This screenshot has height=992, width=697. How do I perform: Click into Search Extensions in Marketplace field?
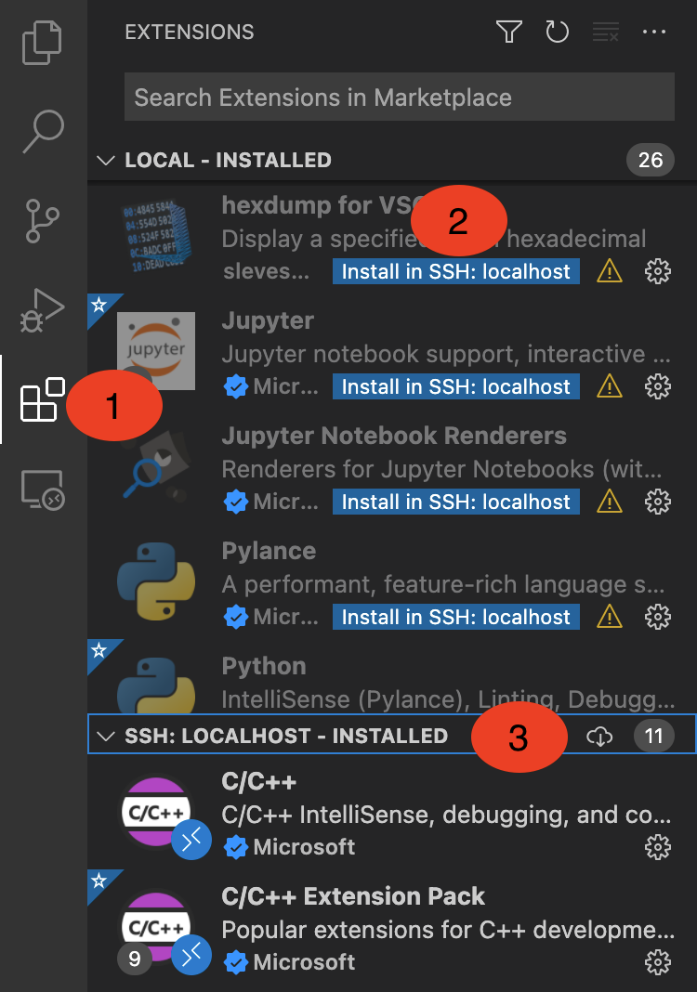400,97
